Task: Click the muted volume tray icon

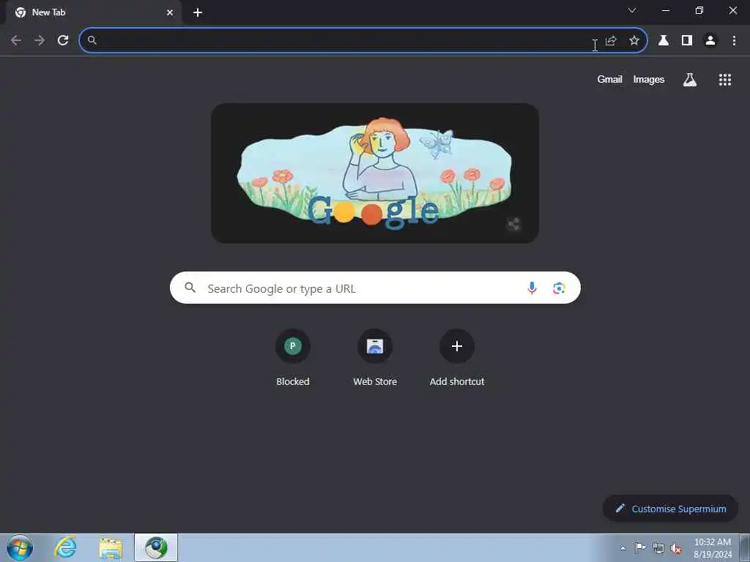Action: 676,548
